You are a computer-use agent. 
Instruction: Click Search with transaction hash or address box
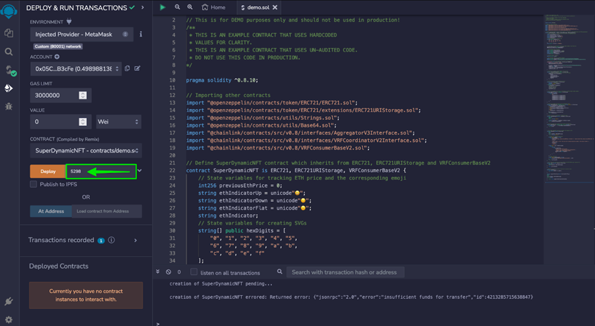point(345,272)
